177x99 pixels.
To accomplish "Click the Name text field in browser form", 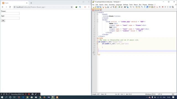I will coord(10,13).
